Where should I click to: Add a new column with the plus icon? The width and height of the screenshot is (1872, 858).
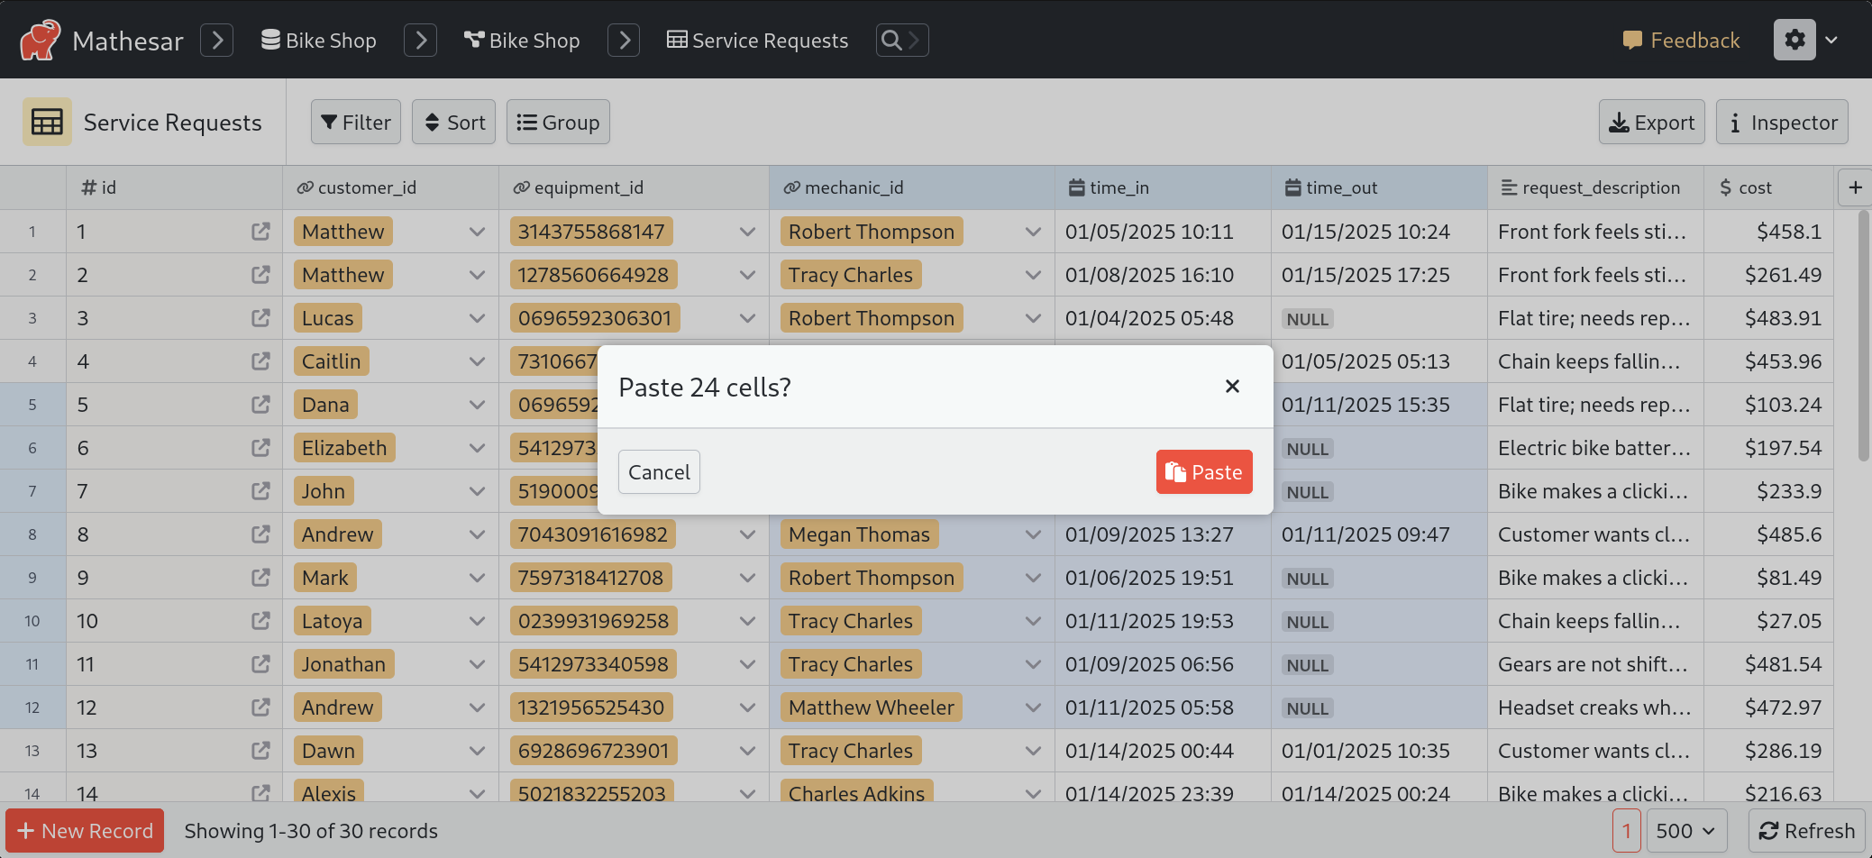coord(1856,187)
